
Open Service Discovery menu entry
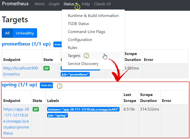tap(93, 63)
